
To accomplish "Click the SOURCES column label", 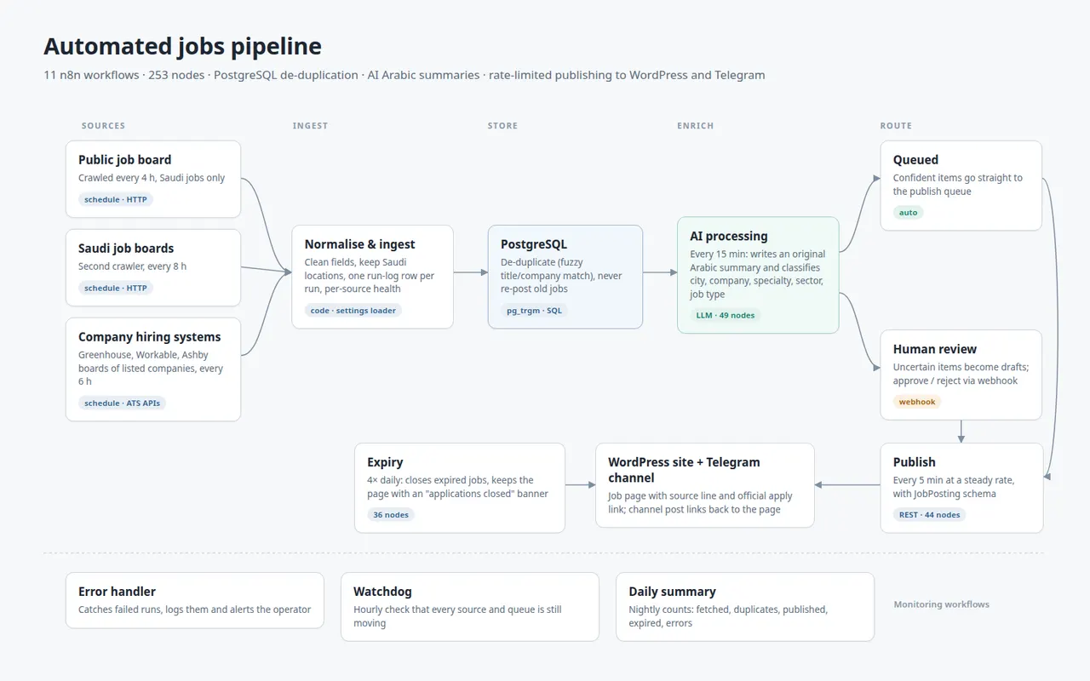I will (103, 126).
